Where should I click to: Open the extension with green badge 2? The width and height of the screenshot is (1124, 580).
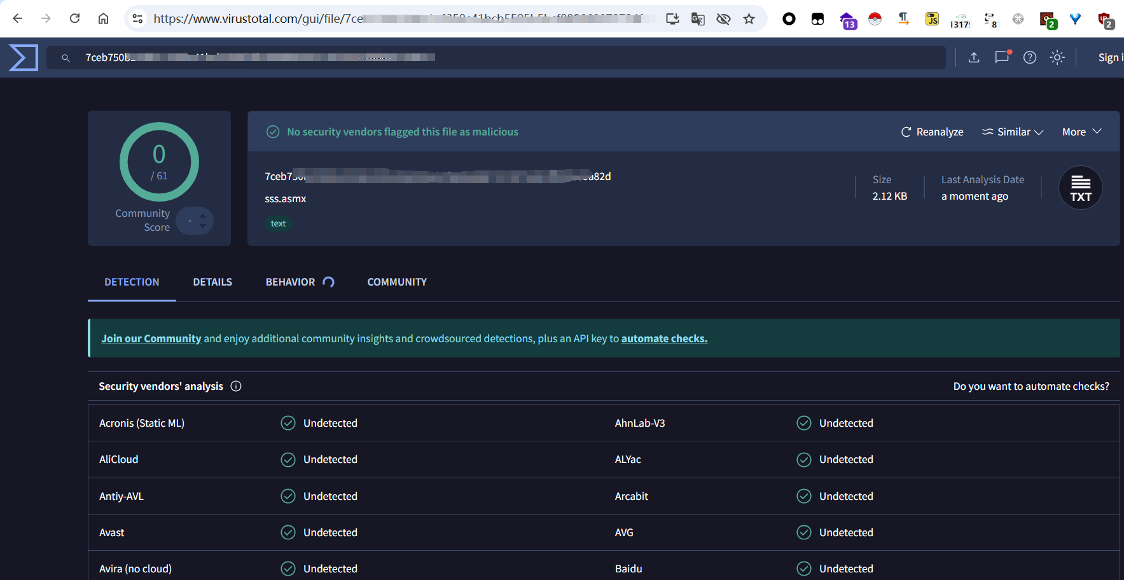click(1048, 20)
